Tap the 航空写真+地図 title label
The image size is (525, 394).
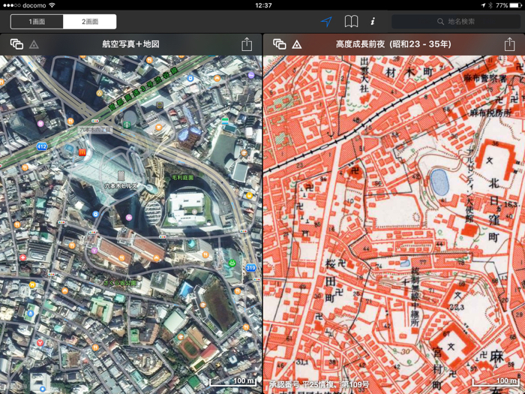coord(130,45)
